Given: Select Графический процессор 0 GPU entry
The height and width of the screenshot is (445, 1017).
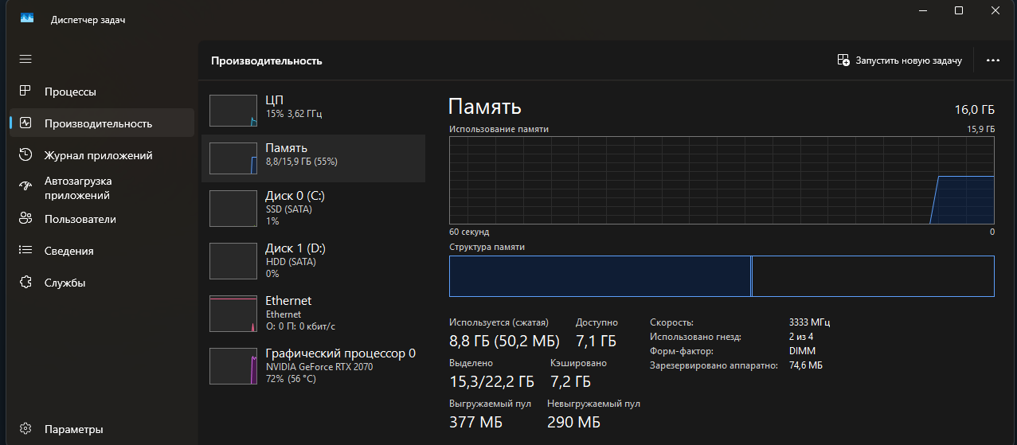Looking at the screenshot, I should 312,365.
